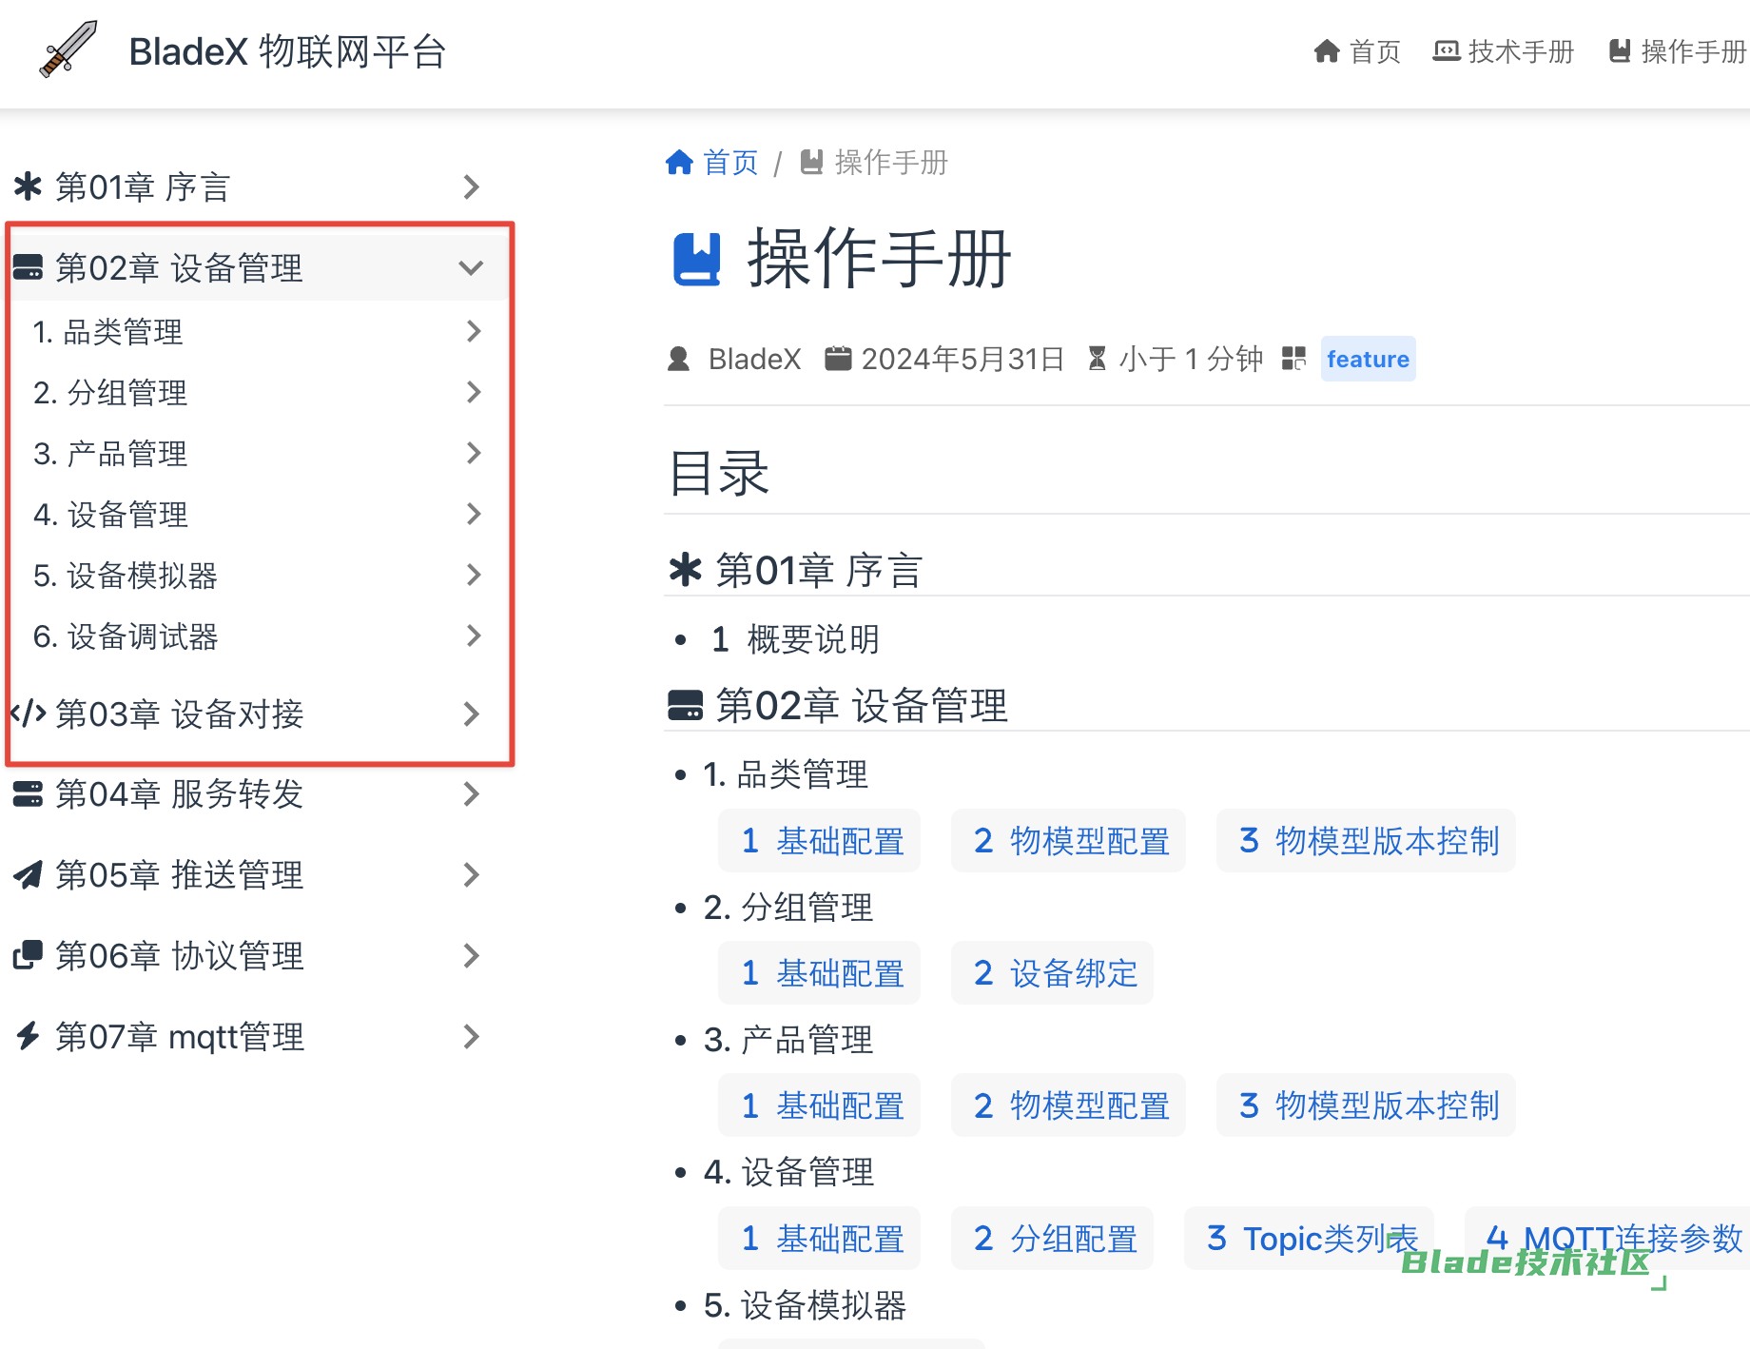1750x1349 pixels.
Task: Click the asterisk icon beside 第01章 序言 in sidebar
Action: coord(29,186)
